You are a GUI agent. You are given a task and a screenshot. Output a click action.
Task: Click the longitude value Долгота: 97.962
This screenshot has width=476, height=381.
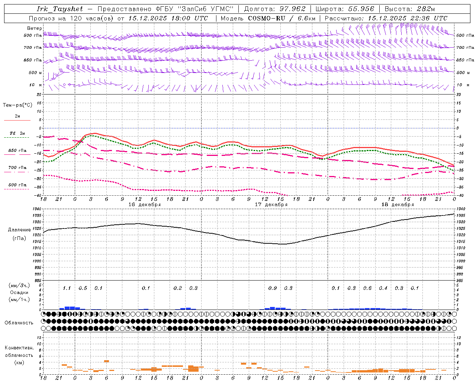click(x=274, y=9)
